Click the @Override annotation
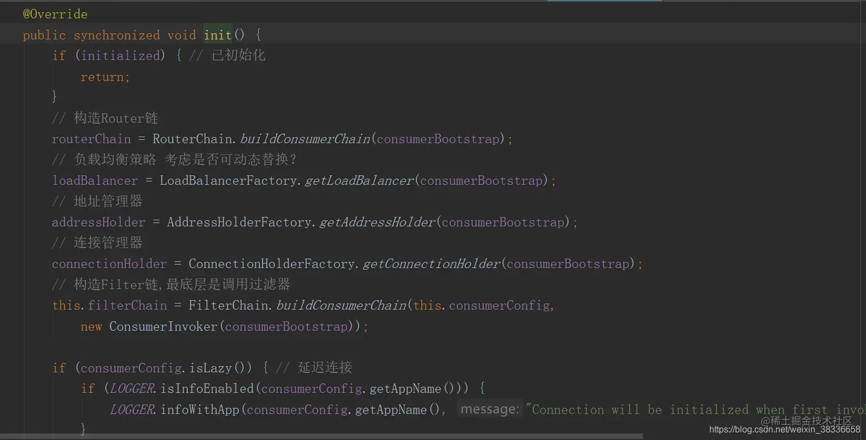The width and height of the screenshot is (866, 440). [x=55, y=14]
